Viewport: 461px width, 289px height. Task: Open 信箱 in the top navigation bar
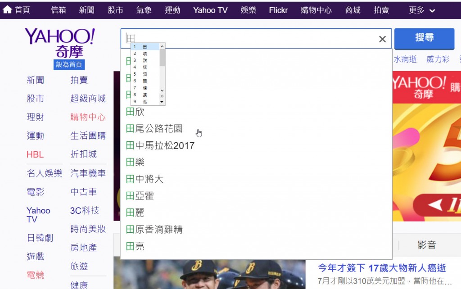pyautogui.click(x=58, y=10)
